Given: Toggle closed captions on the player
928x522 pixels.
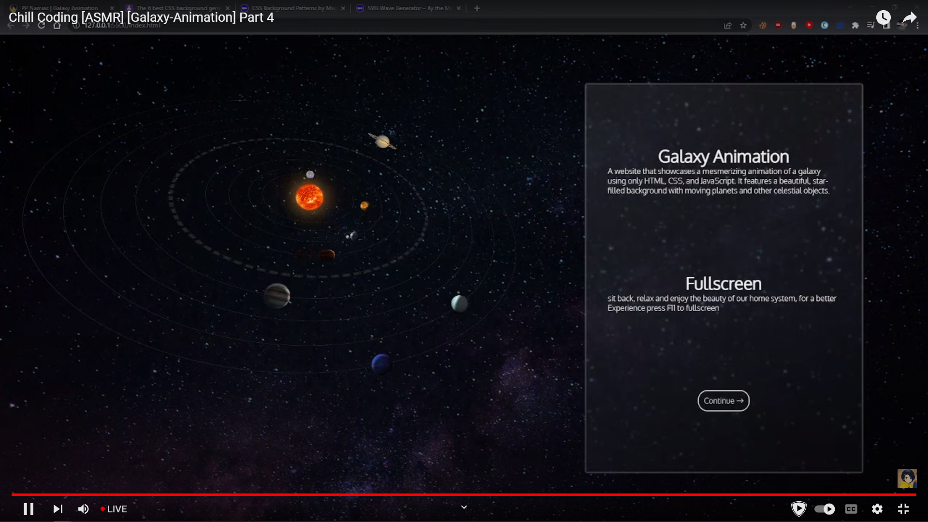Looking at the screenshot, I should click(x=851, y=509).
